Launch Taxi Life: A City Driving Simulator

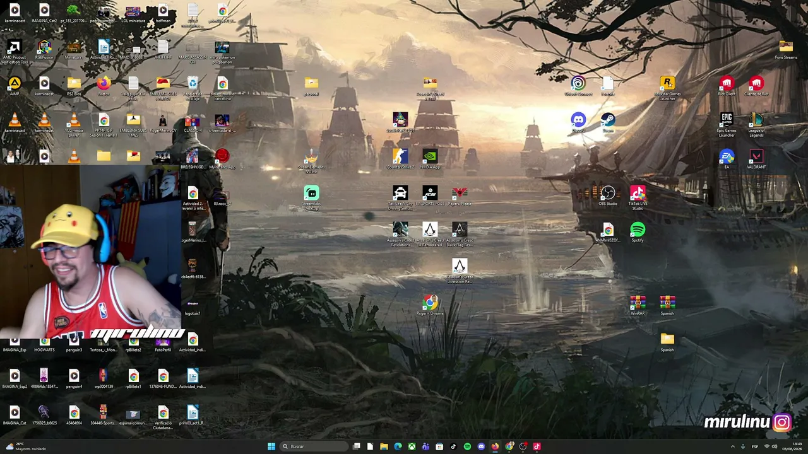(400, 199)
